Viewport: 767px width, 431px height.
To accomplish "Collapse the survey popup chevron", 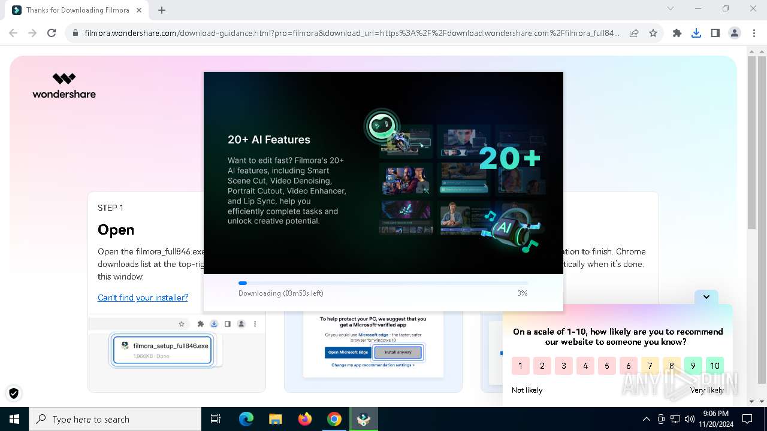I will [x=706, y=297].
